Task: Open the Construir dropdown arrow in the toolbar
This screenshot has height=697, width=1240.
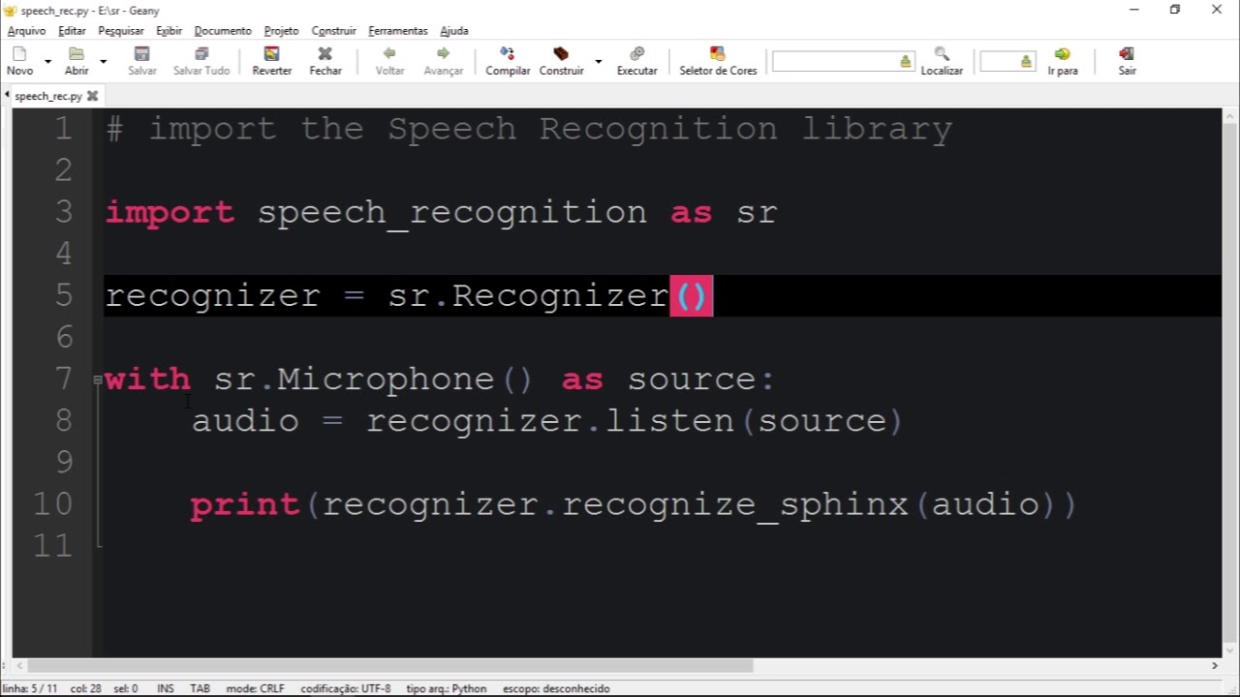Action: (x=598, y=61)
